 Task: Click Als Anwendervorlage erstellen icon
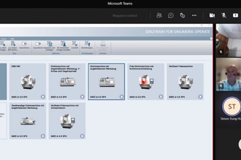63,44
